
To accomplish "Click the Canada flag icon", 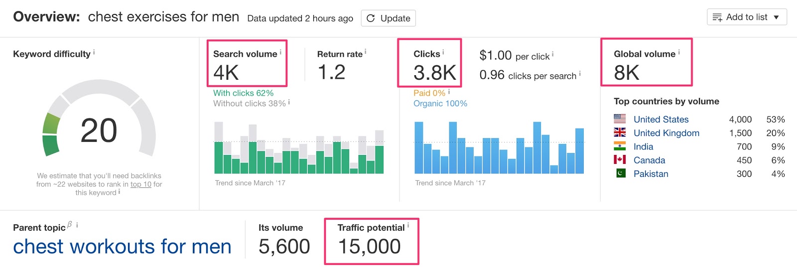I will click(x=620, y=159).
